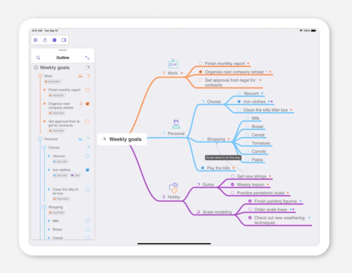Uncheck Iron clothes in outline
The image size is (352, 273).
tap(88, 170)
